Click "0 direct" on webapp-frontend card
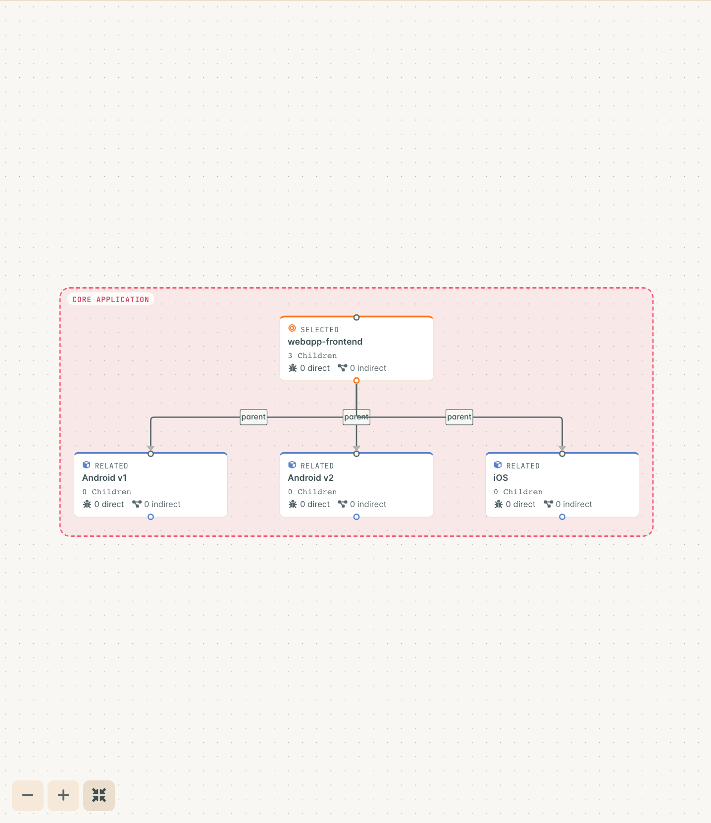Image resolution: width=711 pixels, height=823 pixels. pos(315,368)
